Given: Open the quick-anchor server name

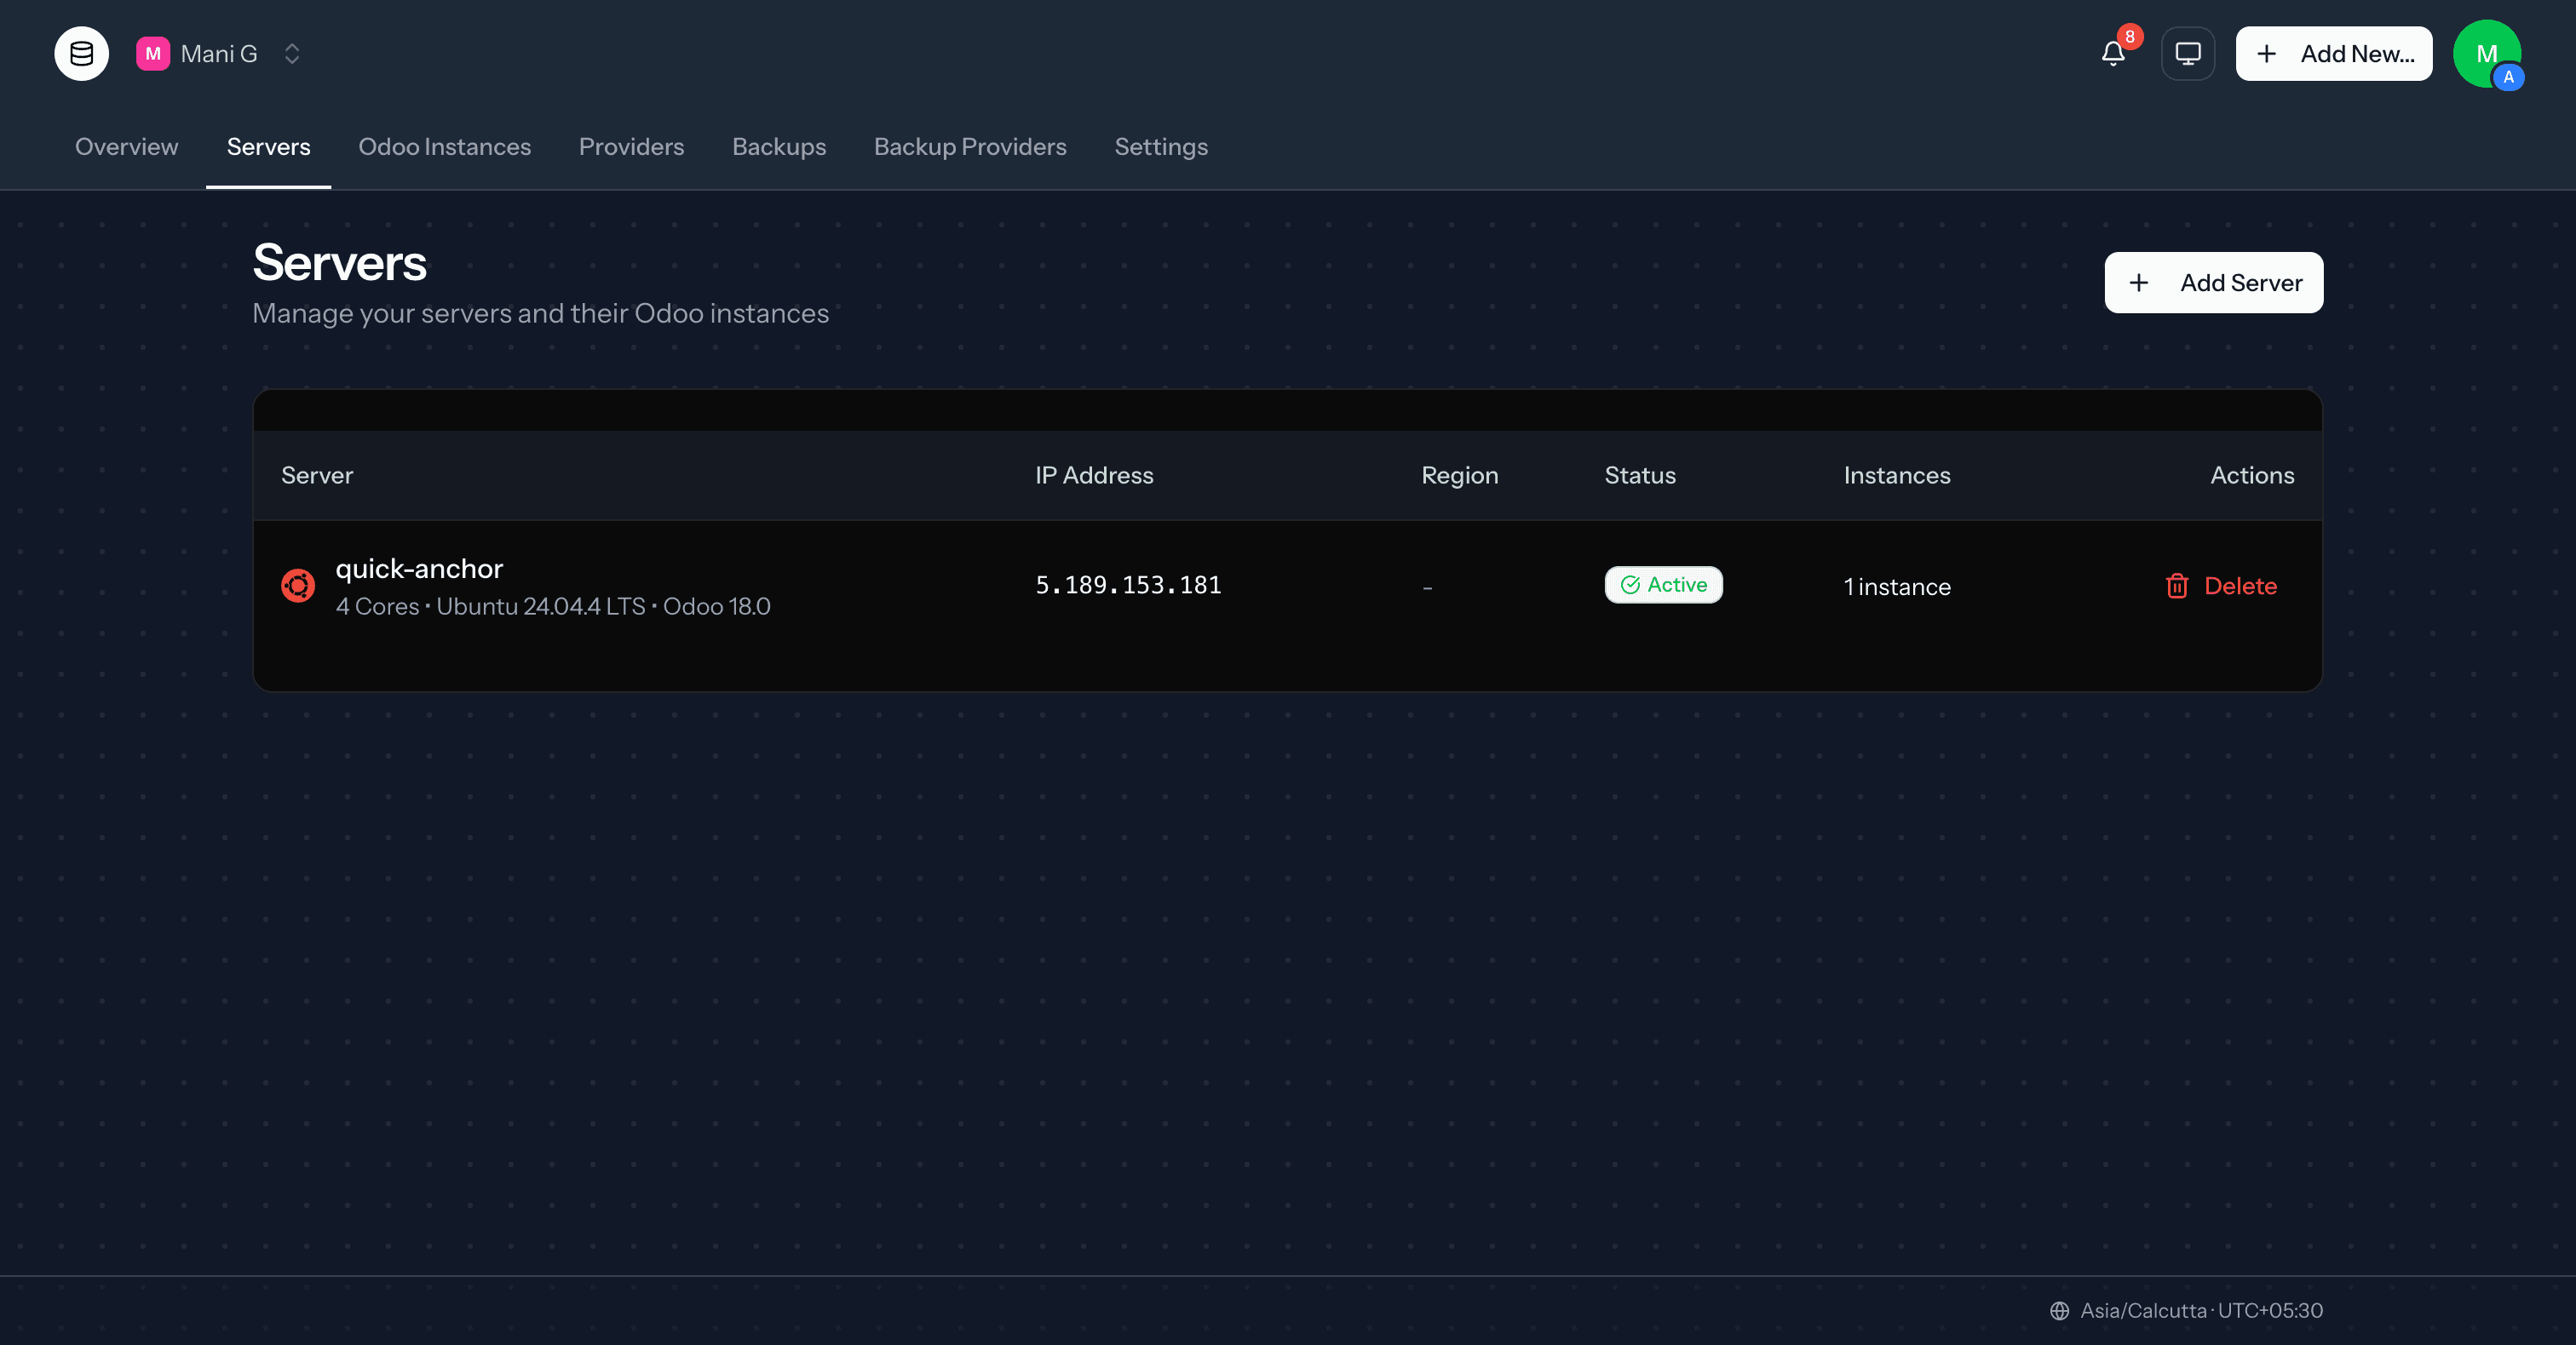Looking at the screenshot, I should click(x=419, y=569).
